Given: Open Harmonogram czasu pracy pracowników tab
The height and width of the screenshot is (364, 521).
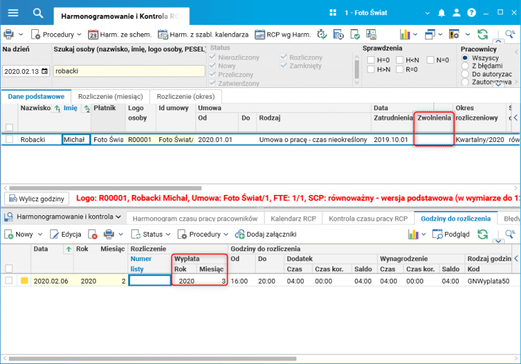Looking at the screenshot, I should 195,219.
